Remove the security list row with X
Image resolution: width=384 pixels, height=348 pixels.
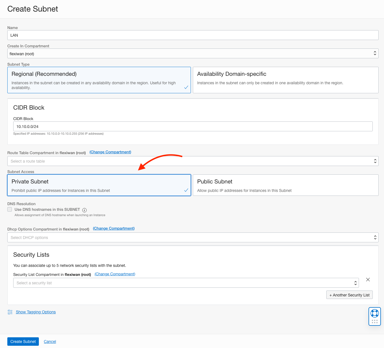tap(368, 280)
